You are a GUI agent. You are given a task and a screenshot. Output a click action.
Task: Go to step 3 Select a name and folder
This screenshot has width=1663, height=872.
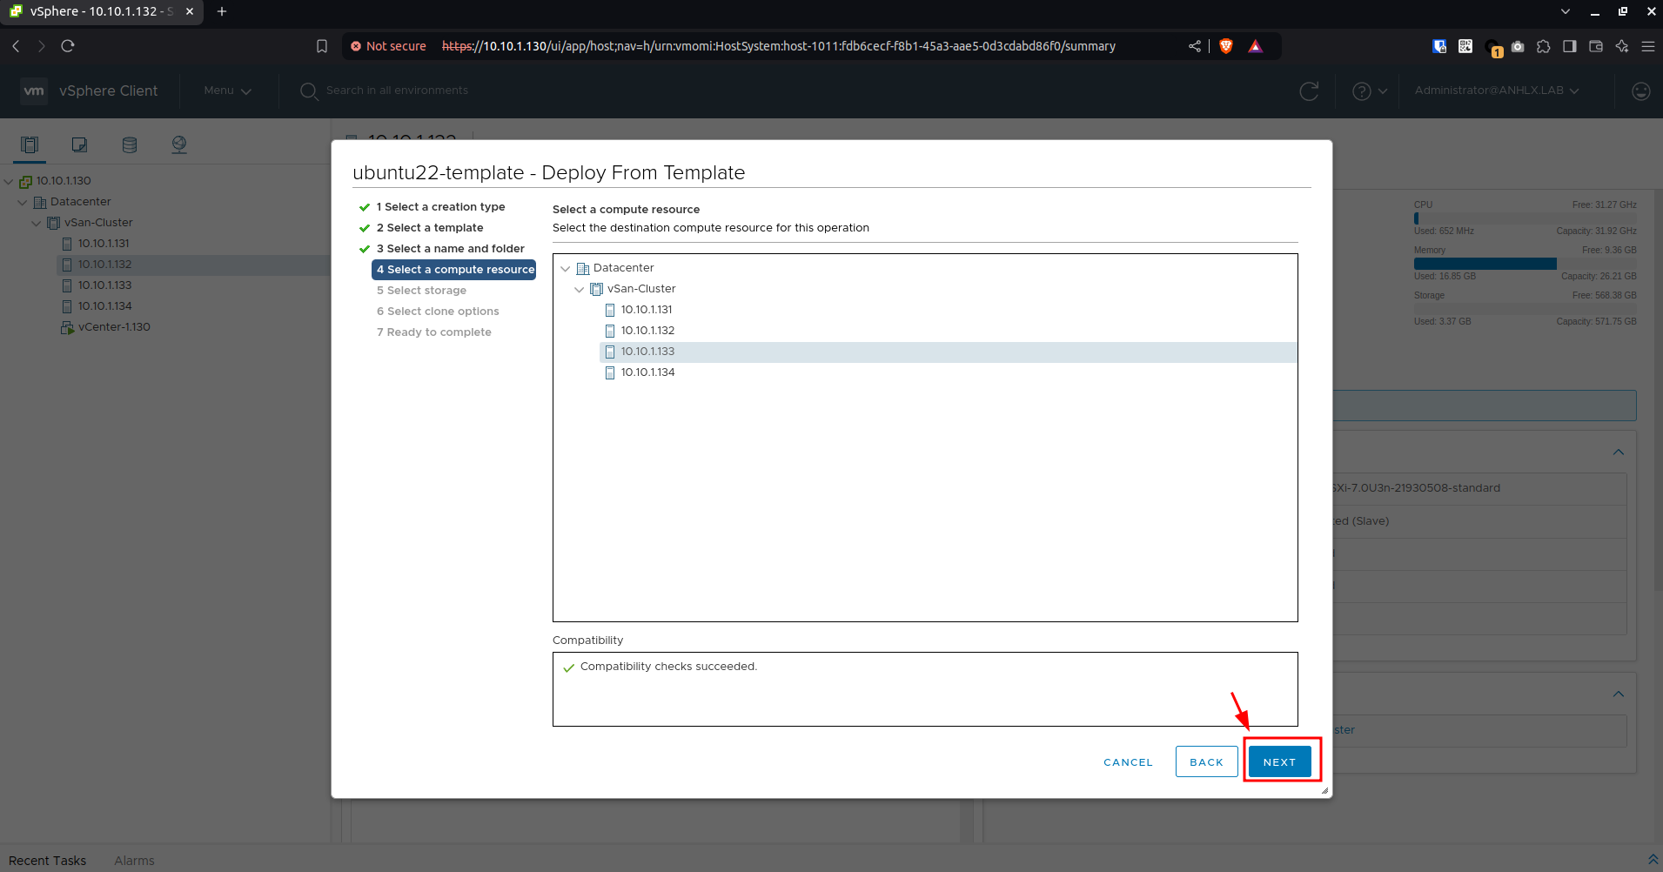point(450,249)
